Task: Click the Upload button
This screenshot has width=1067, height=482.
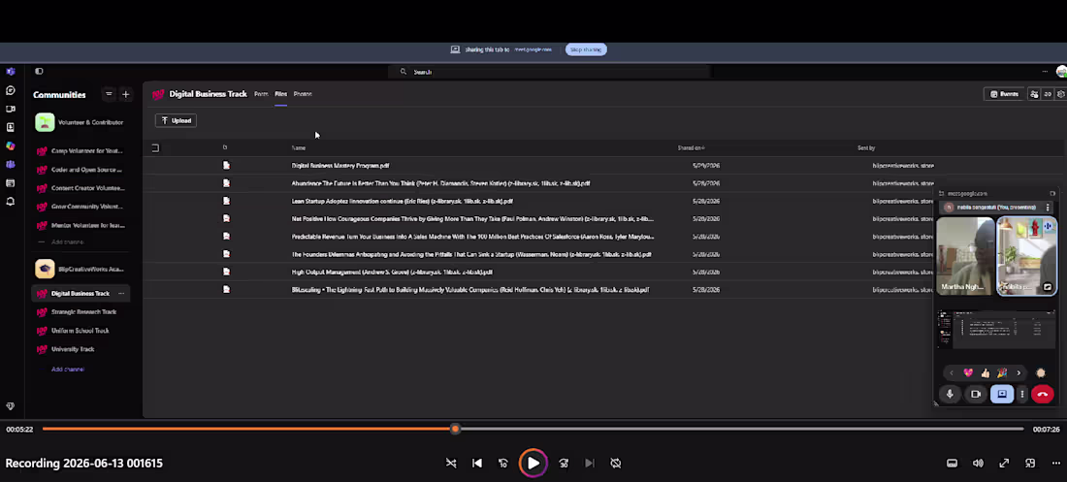Action: point(177,120)
